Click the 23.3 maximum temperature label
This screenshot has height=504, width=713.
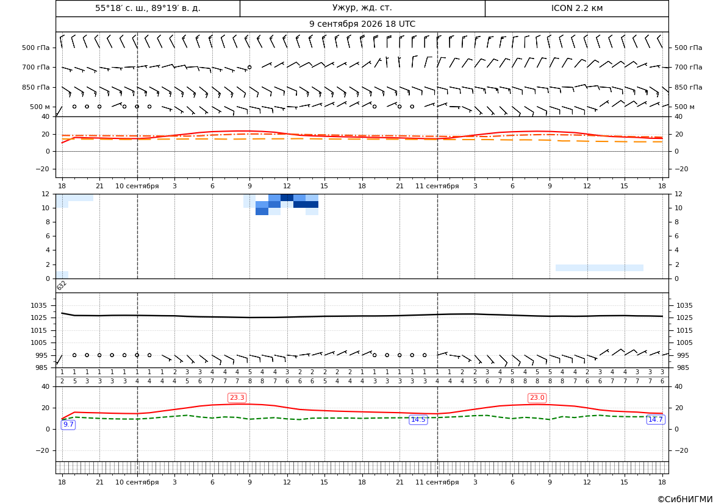tap(237, 398)
